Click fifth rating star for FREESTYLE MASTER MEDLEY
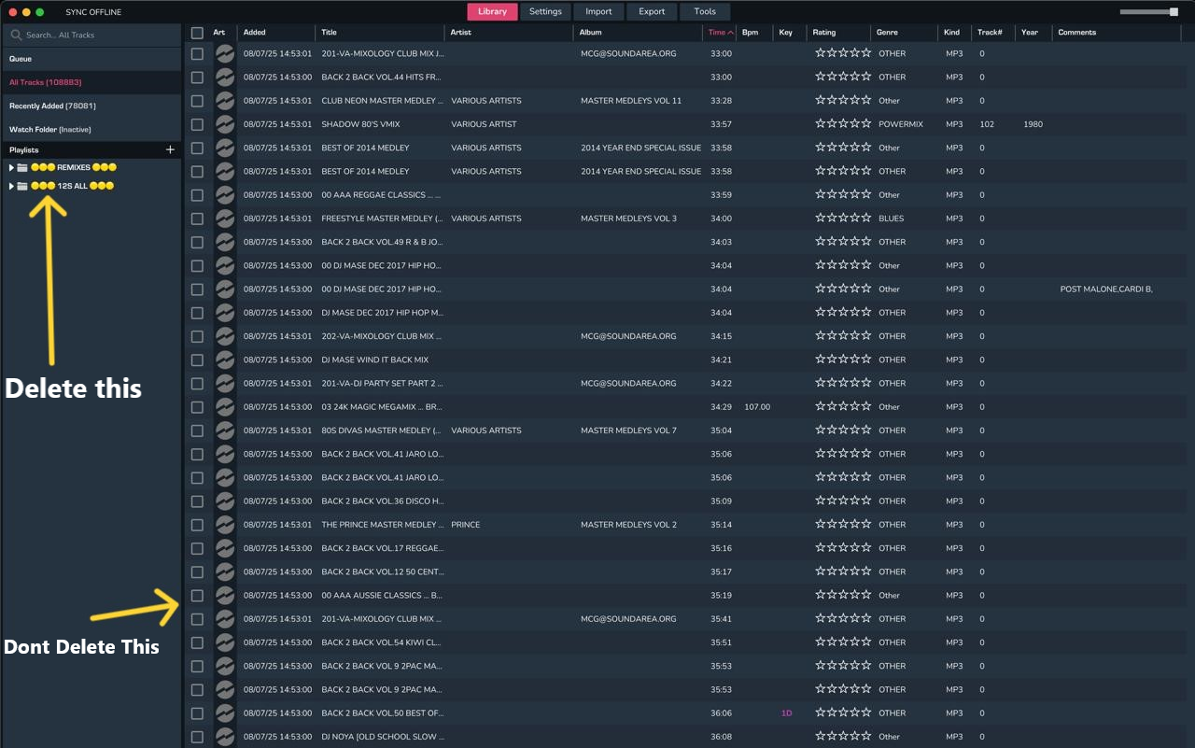The width and height of the screenshot is (1195, 748). (866, 218)
